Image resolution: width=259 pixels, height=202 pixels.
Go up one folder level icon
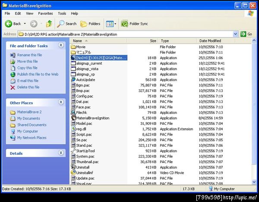click(x=49, y=24)
